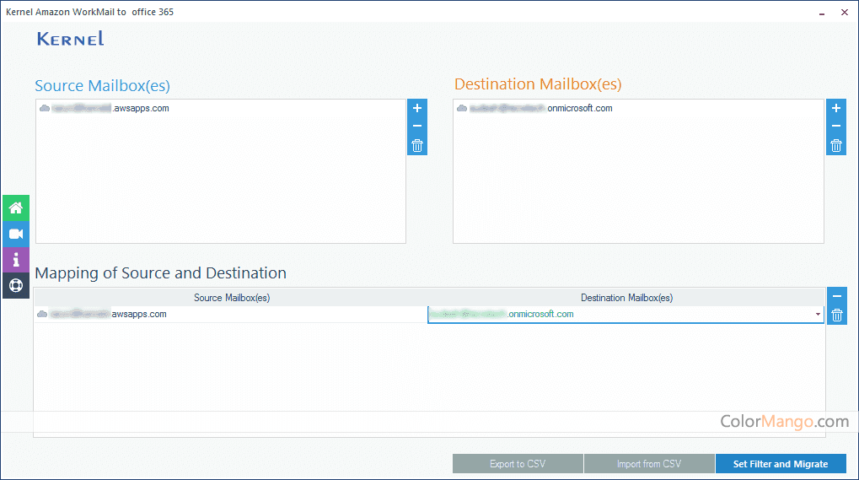This screenshot has height=480, width=859.
Task: Select onmicrosoft.com entry in Destination Mailbox list
Action: point(540,108)
